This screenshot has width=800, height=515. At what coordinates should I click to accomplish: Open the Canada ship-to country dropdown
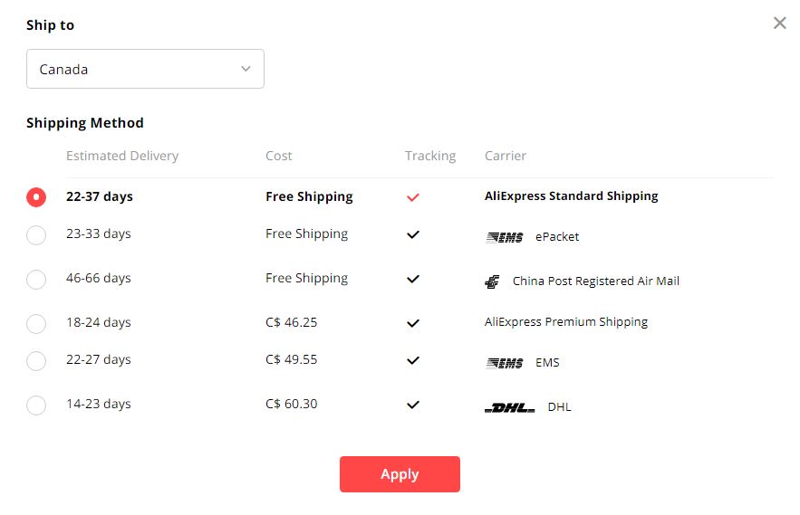tap(145, 69)
